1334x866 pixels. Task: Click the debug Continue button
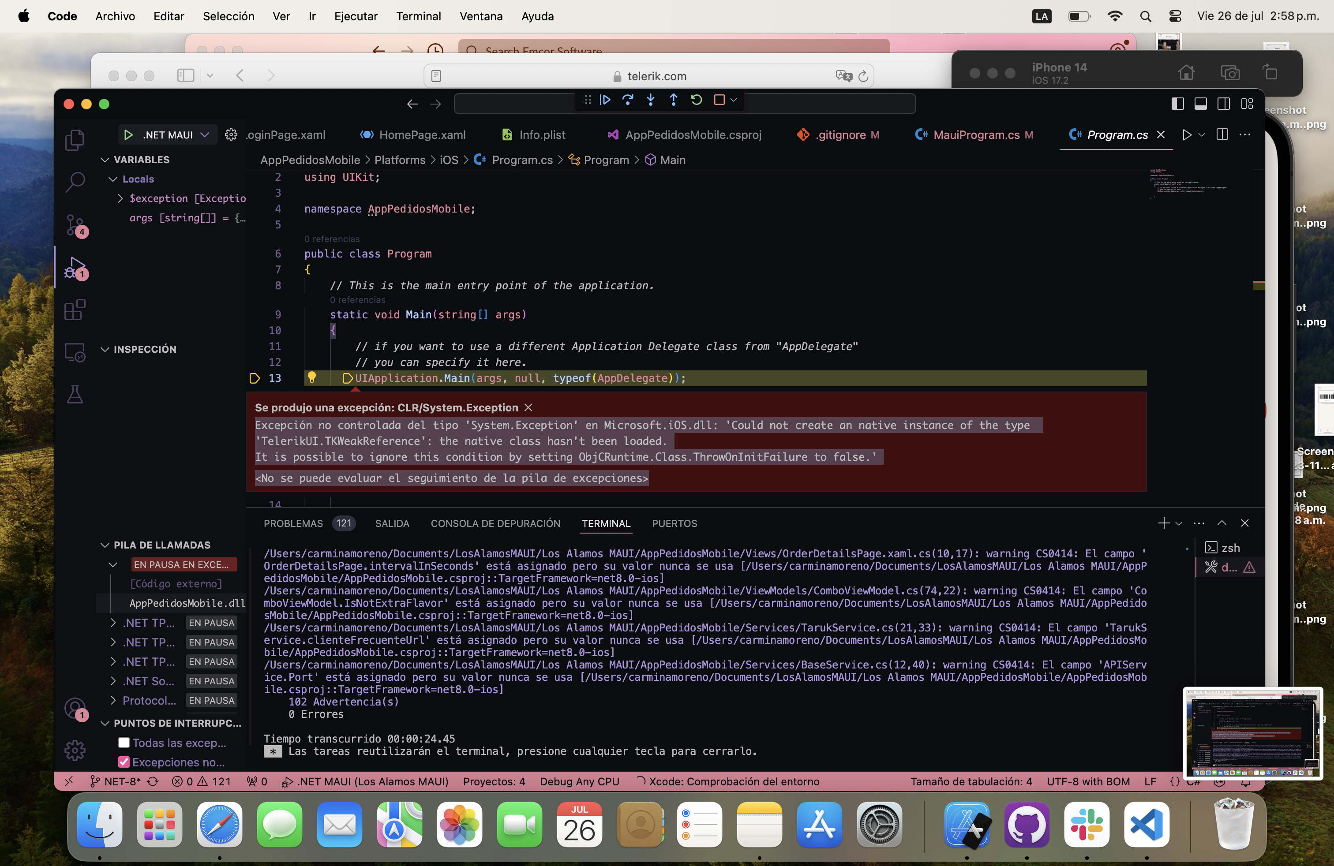[x=605, y=100]
